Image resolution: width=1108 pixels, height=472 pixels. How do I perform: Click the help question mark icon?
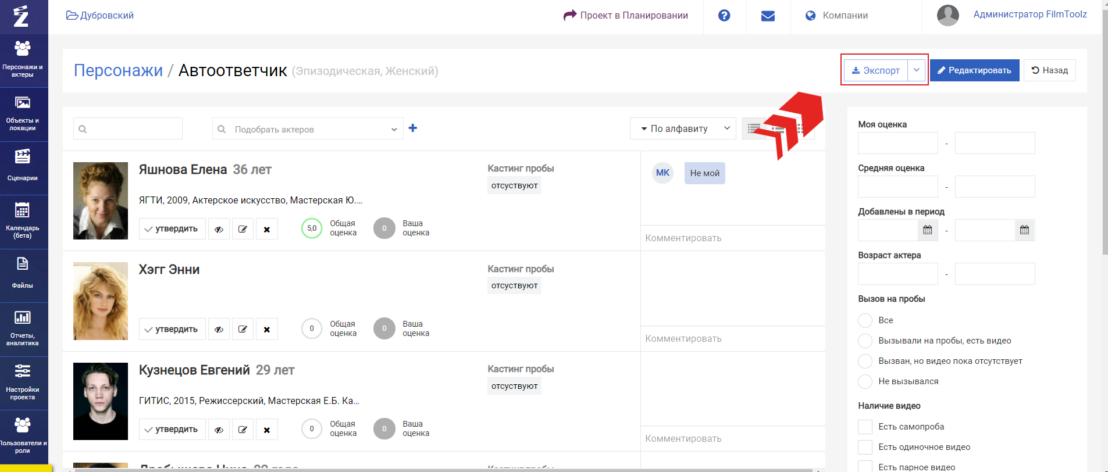[x=724, y=16]
